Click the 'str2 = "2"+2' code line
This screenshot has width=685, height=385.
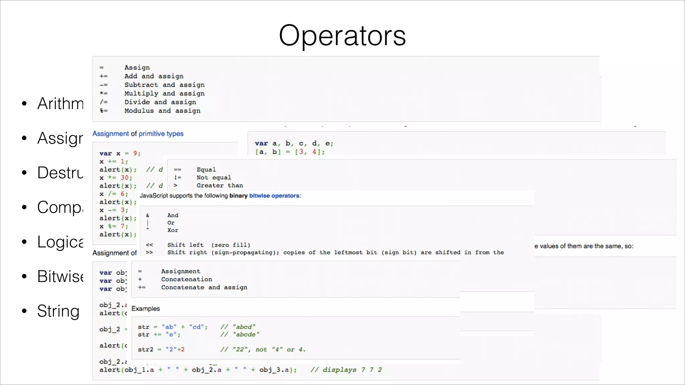tap(161, 350)
